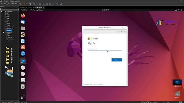184x103 pixels.
Task: Select the AP-UB-01 virtual machine
Action: click(9, 30)
